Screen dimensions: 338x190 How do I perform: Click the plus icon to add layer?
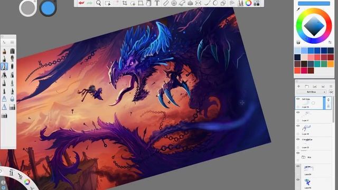(299, 86)
